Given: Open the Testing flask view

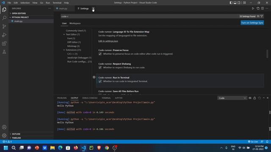Looking at the screenshot, I should point(4,52).
